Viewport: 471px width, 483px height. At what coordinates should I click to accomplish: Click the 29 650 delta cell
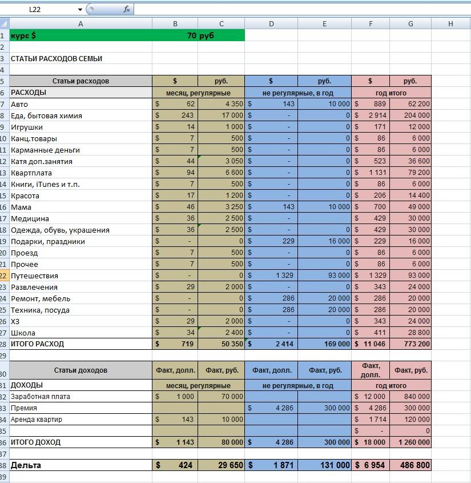[221, 465]
